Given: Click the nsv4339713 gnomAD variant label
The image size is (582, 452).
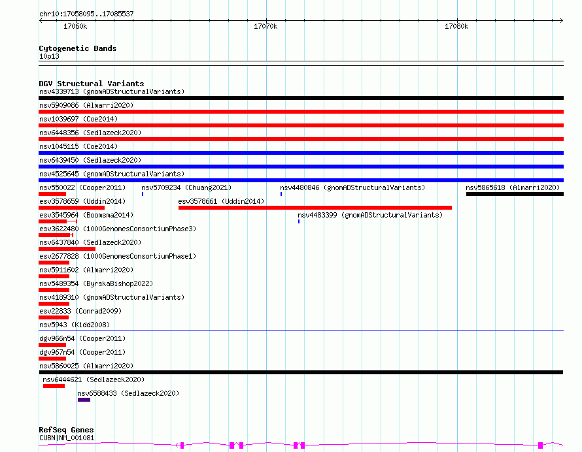Looking at the screenshot, I should 112,91.
